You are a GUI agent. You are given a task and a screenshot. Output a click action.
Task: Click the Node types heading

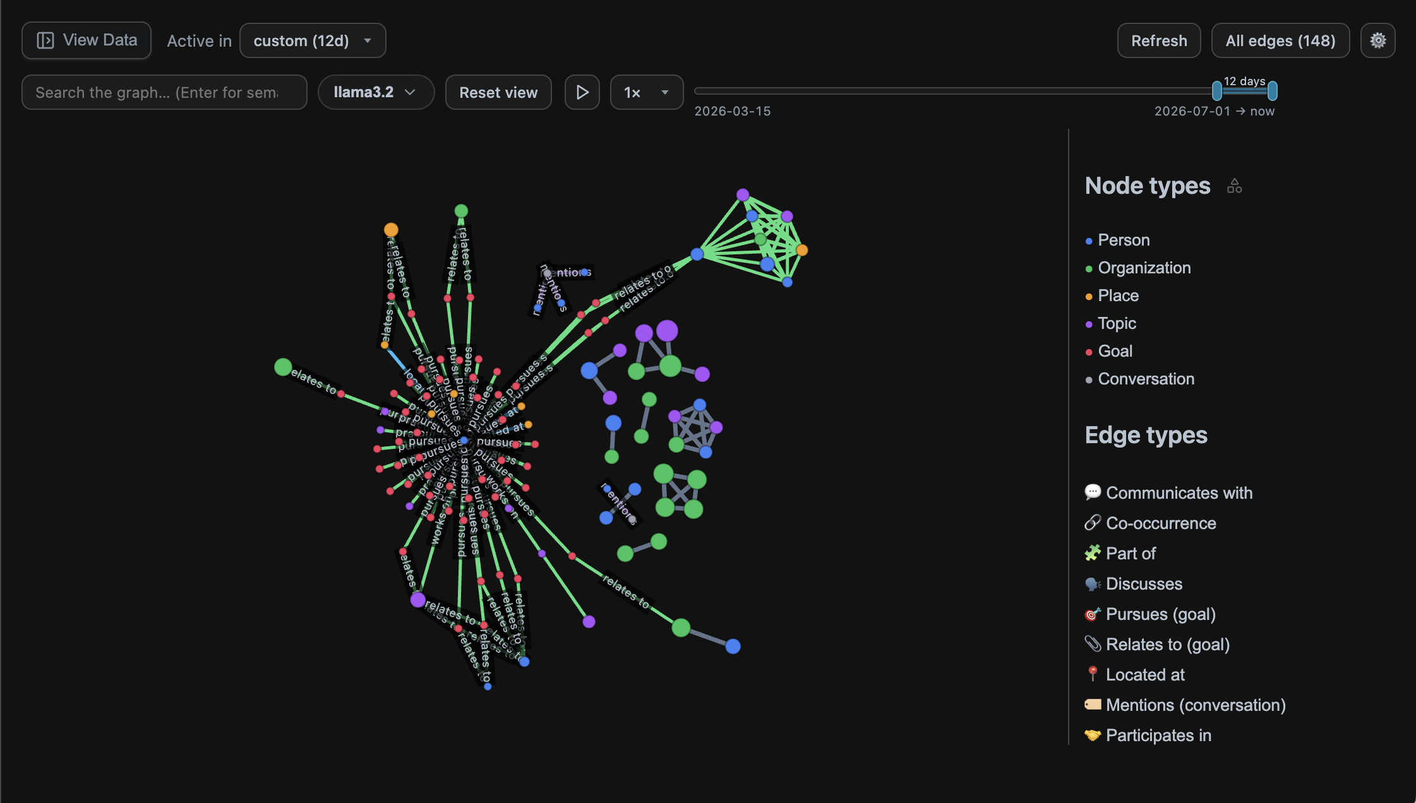[1148, 186]
